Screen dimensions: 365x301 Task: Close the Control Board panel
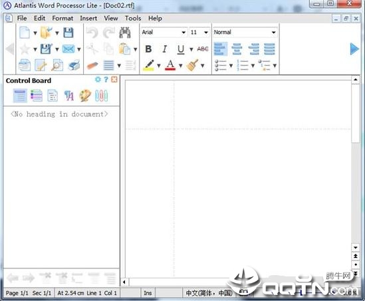114,80
